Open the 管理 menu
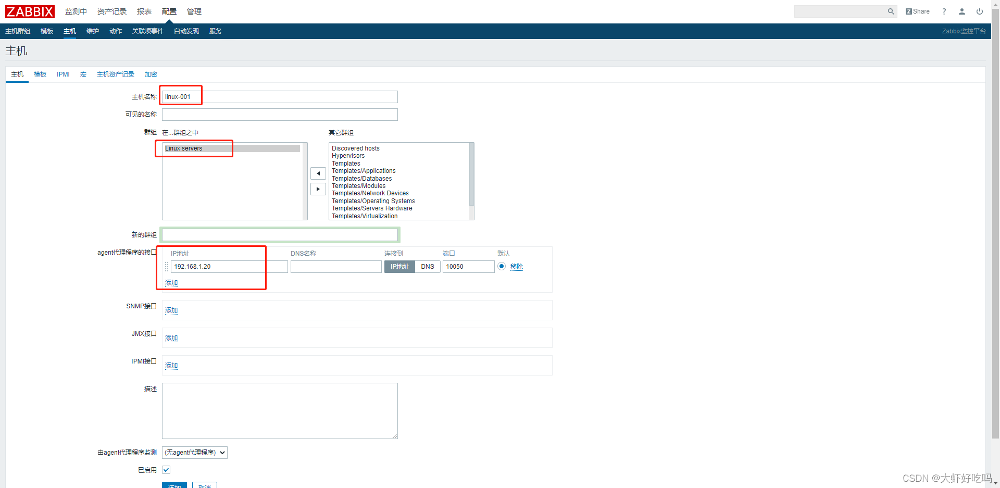The width and height of the screenshot is (1000, 488). [194, 11]
